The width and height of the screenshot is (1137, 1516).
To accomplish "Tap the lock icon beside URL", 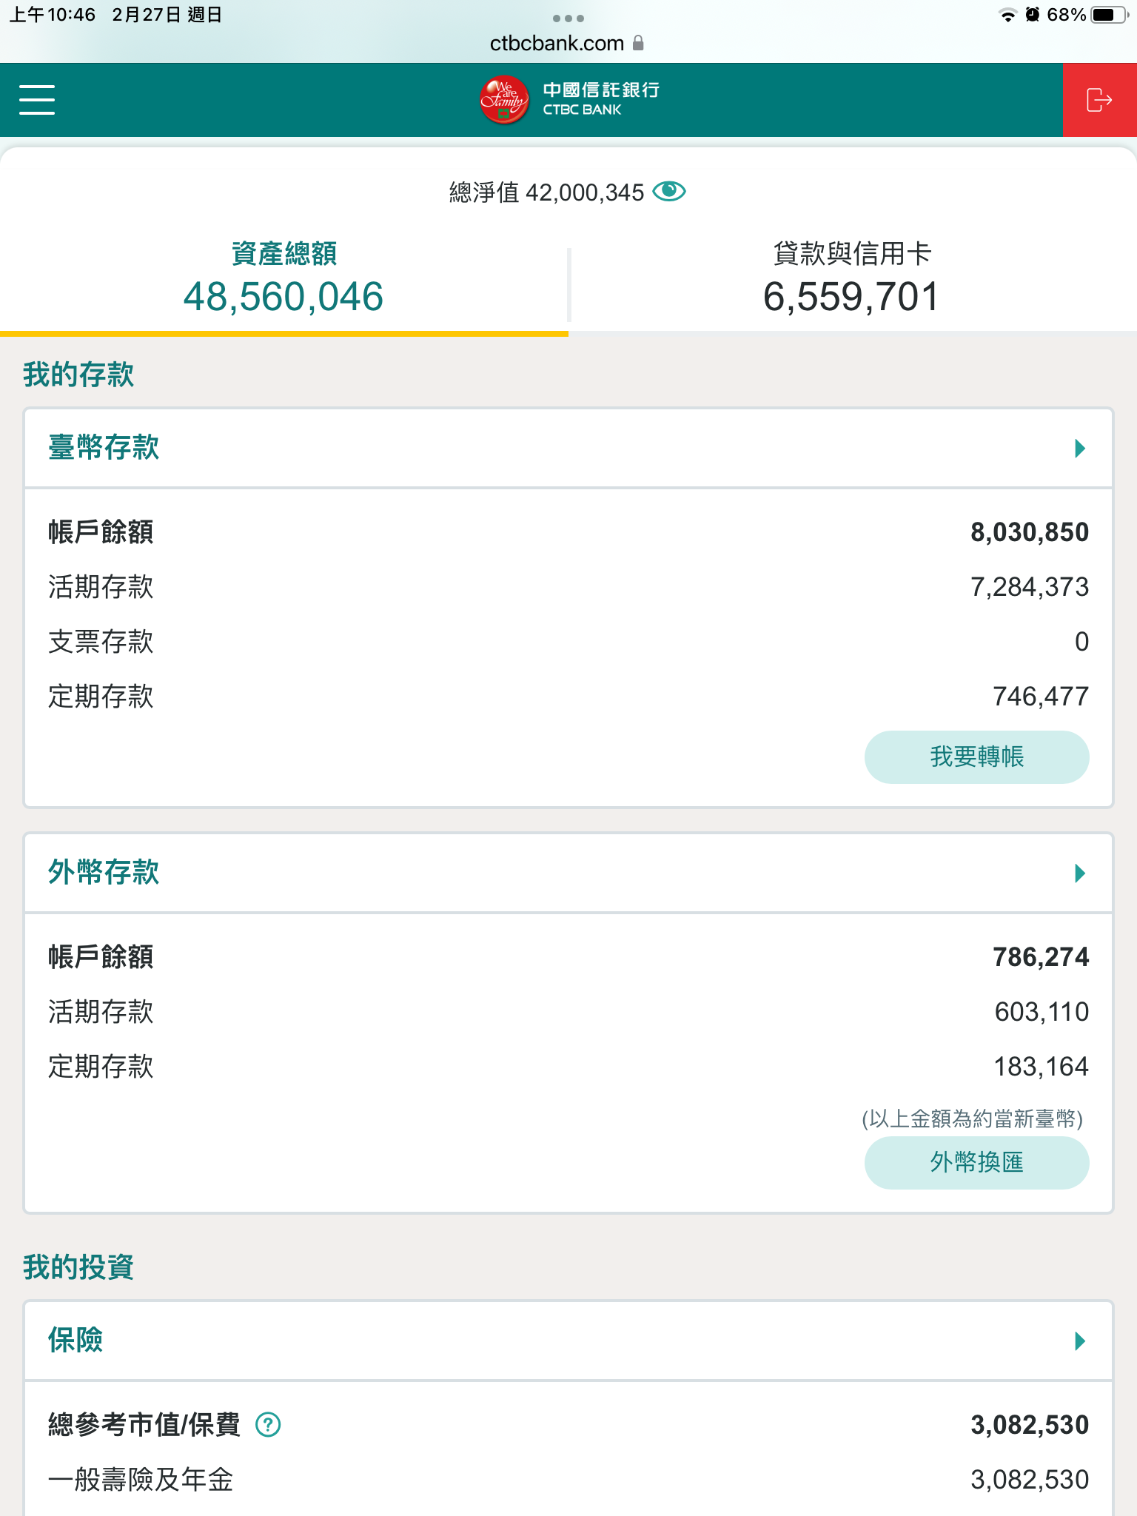I will coord(639,43).
